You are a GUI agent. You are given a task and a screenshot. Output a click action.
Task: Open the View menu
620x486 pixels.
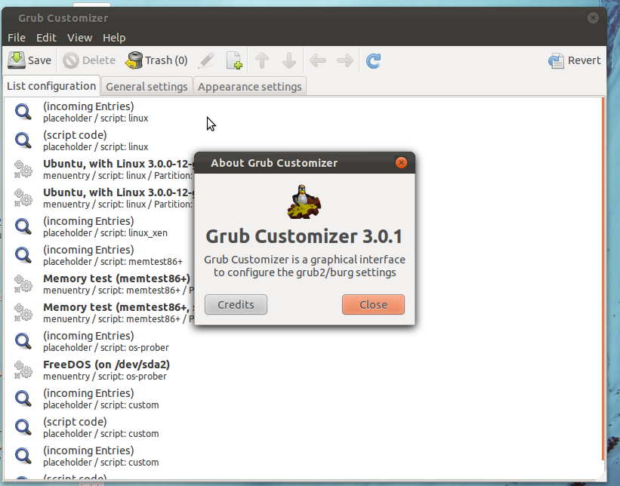click(x=79, y=38)
